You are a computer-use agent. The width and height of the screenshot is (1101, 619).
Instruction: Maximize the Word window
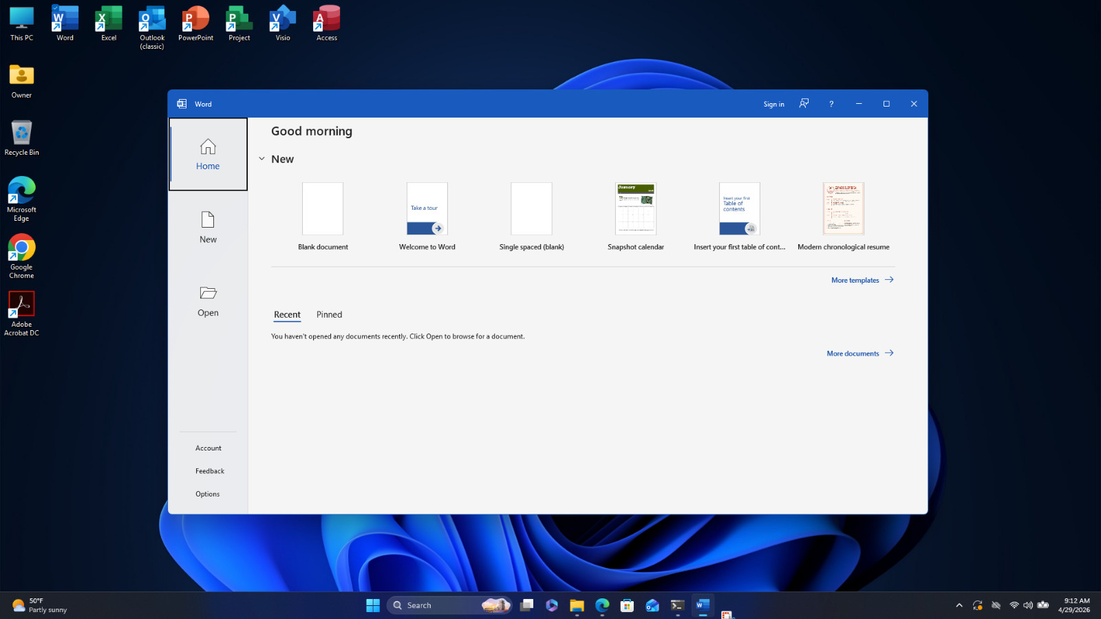(886, 104)
